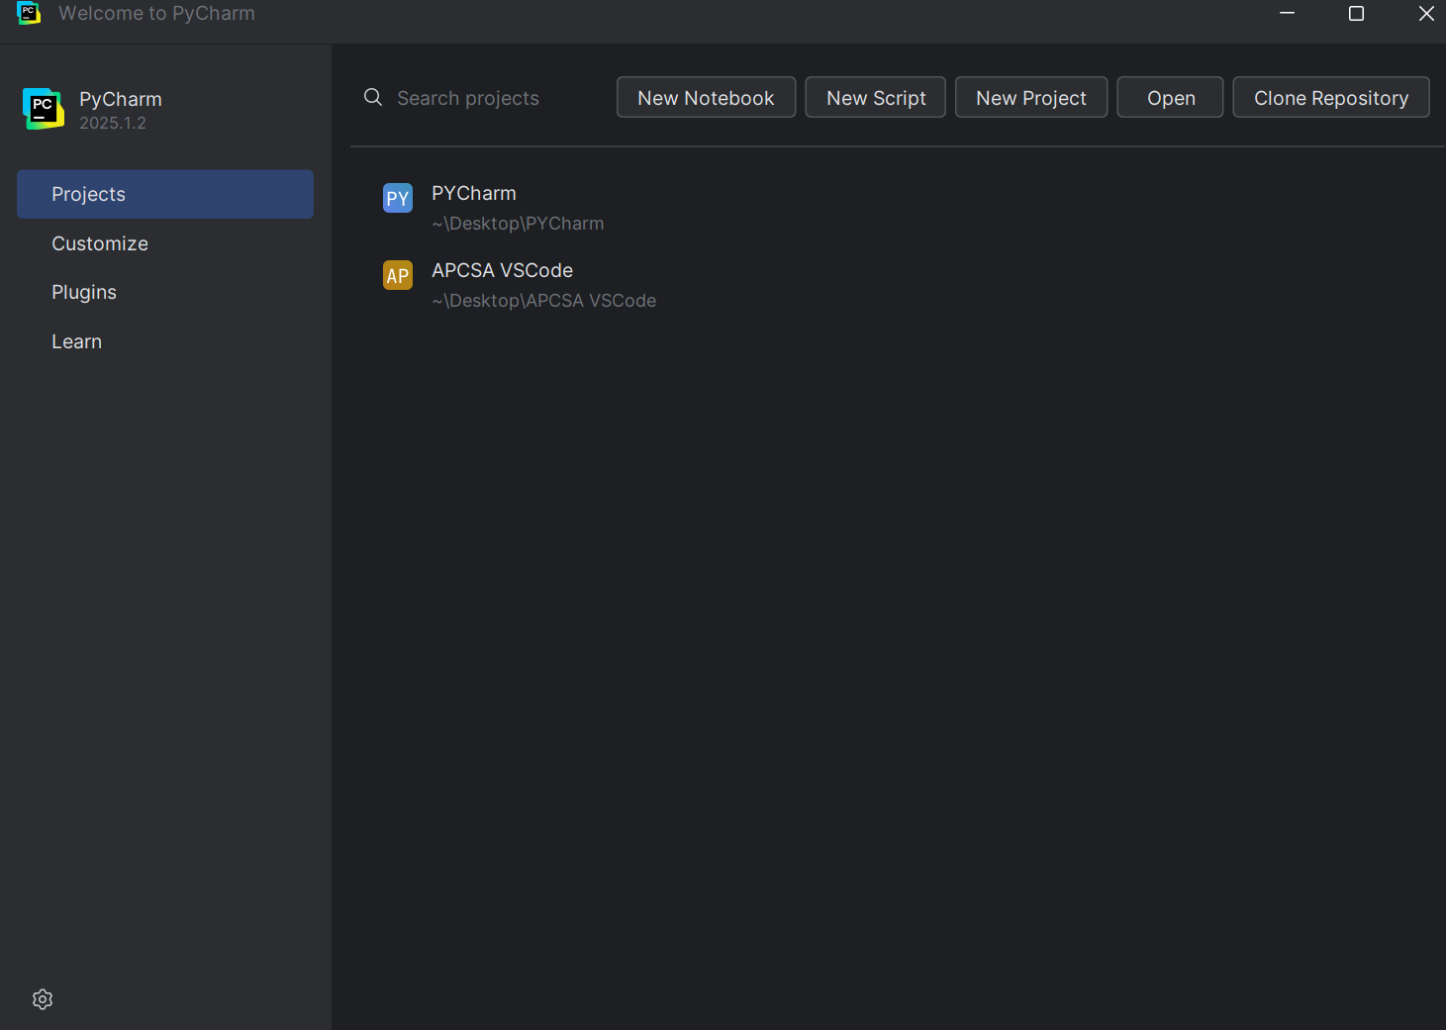Image resolution: width=1446 pixels, height=1030 pixels.
Task: Click the PyCharm logo icon in sidebar
Action: (42, 109)
